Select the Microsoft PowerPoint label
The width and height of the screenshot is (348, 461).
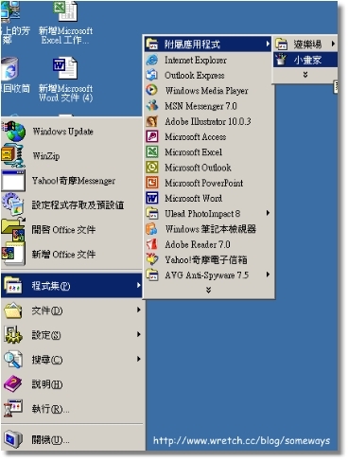[x=204, y=183]
